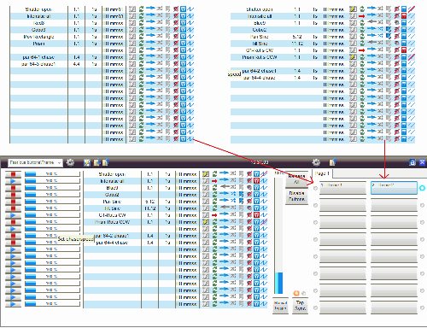Click the edit pencil icon in the Gobo3 row
The width and height of the screenshot is (427, 328).
132,30
